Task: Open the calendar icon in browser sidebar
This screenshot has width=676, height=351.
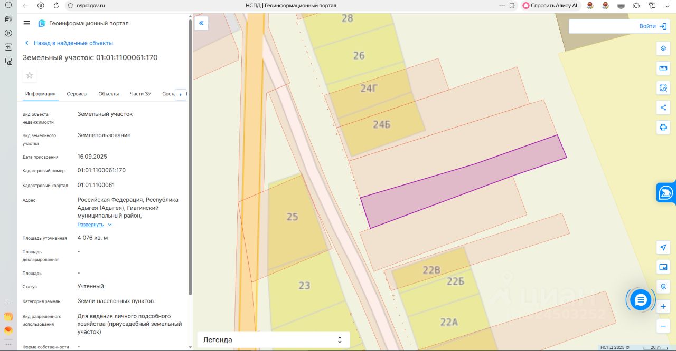Action: coord(8,47)
